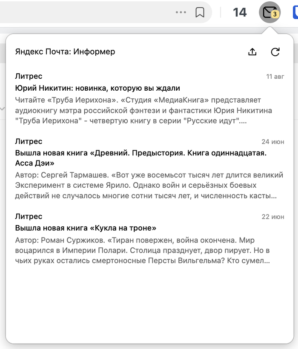Click sender 'Литрес' of 24 июн email

click(29, 141)
